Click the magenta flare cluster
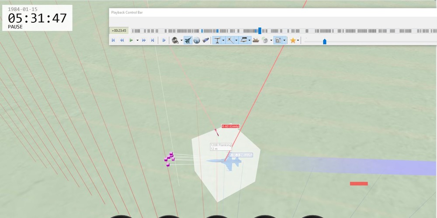 (x=170, y=159)
